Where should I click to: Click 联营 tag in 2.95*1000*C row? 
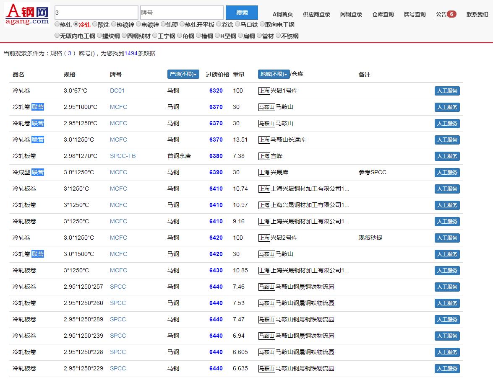tap(38, 107)
